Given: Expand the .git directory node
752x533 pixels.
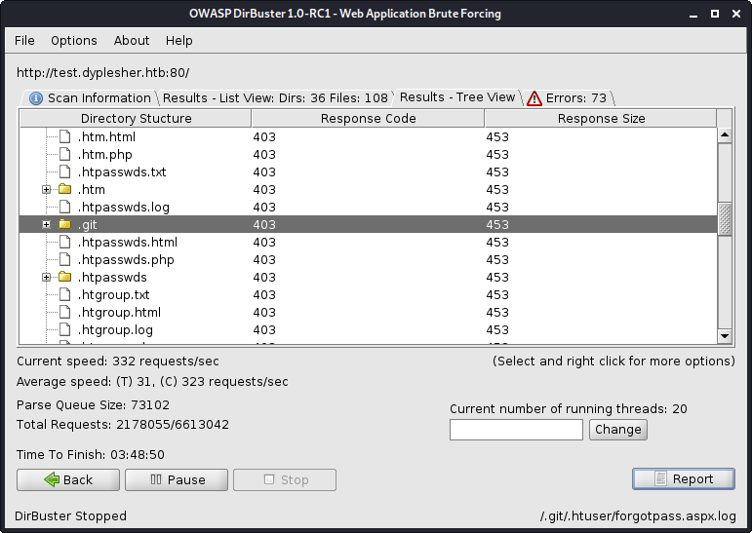Looking at the screenshot, I should [x=46, y=224].
